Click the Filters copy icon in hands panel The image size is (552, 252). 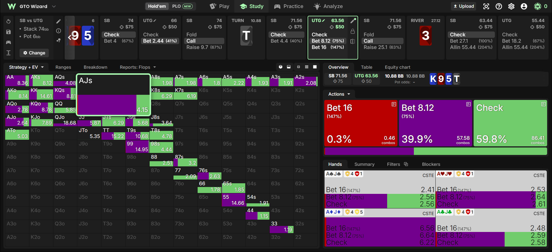point(406,164)
